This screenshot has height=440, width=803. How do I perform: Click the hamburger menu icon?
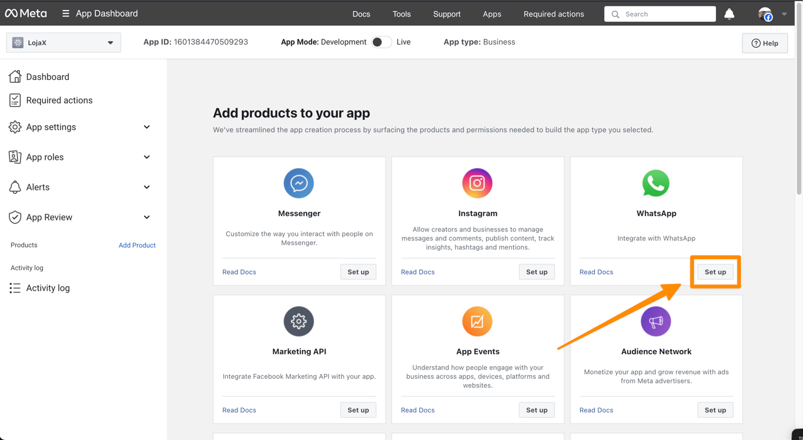66,14
